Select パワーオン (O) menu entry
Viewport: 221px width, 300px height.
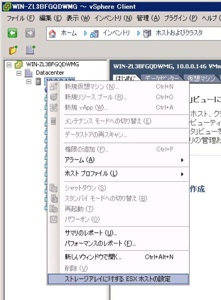(x=118, y=219)
